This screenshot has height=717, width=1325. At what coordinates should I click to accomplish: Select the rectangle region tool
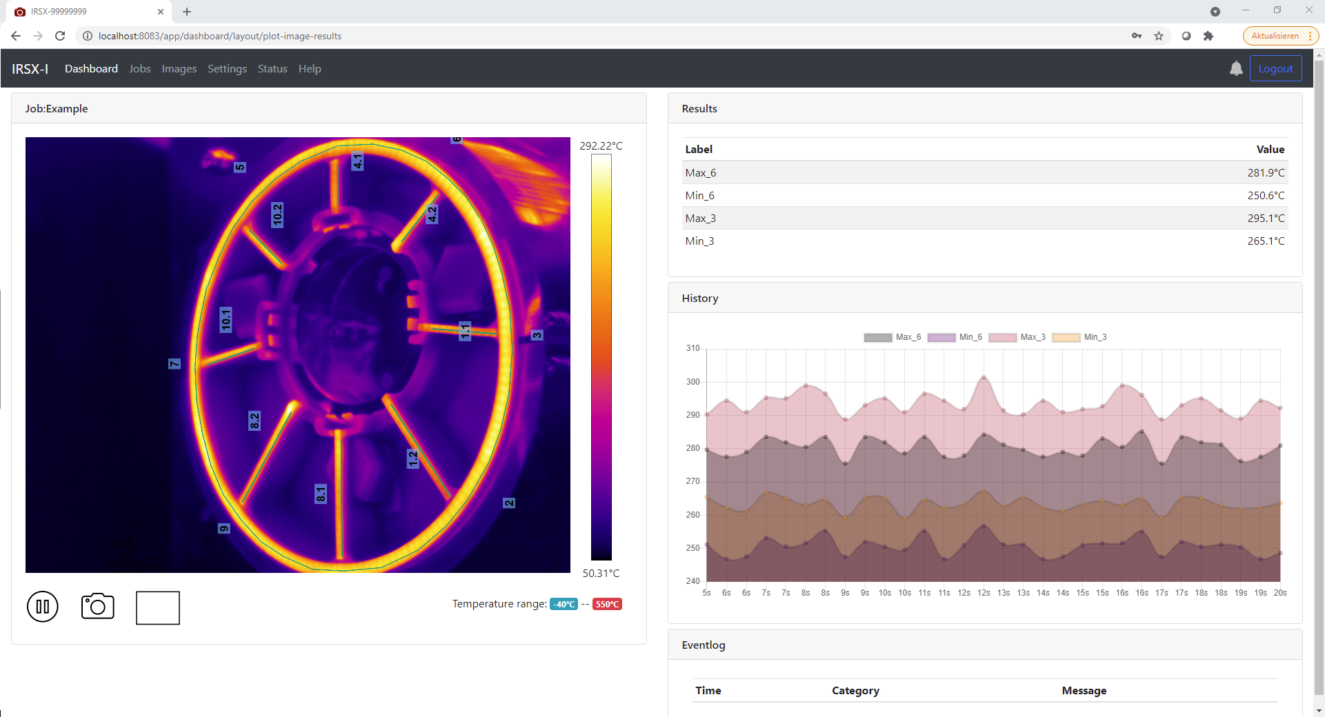(157, 608)
